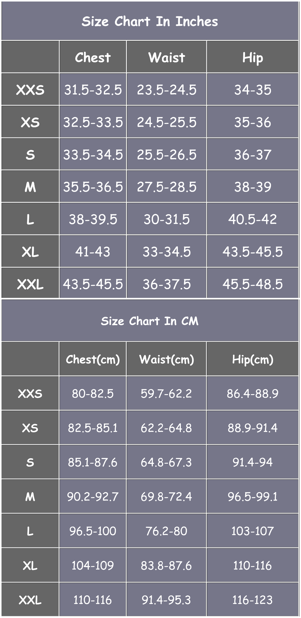This screenshot has width=301, height=618.
Task: Click the "Size Chart In Inches" title
Action: coord(150,21)
